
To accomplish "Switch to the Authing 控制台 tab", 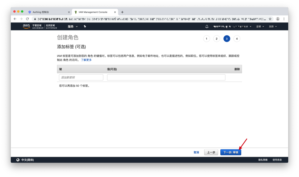I will (49, 12).
